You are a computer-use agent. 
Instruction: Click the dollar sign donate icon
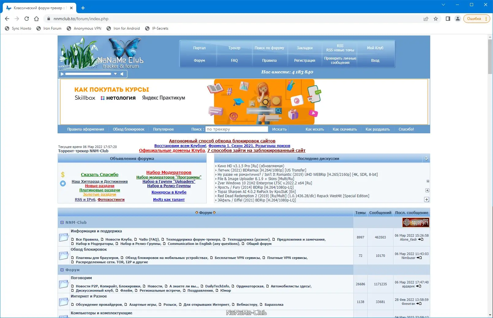click(63, 175)
